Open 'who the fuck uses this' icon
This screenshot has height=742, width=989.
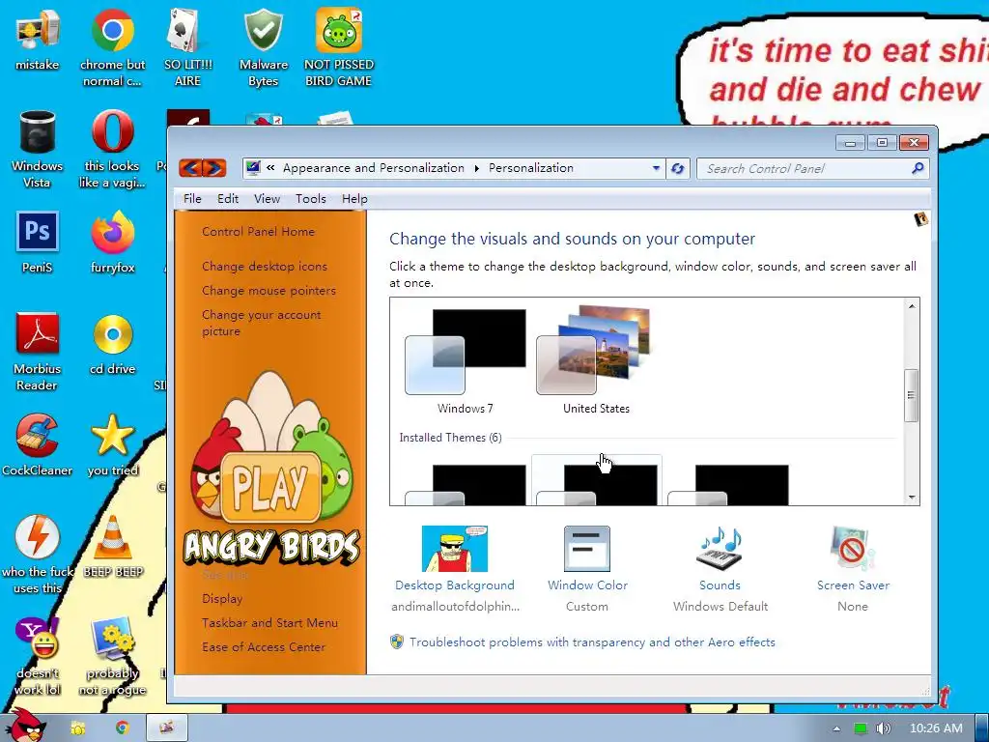pos(38,556)
